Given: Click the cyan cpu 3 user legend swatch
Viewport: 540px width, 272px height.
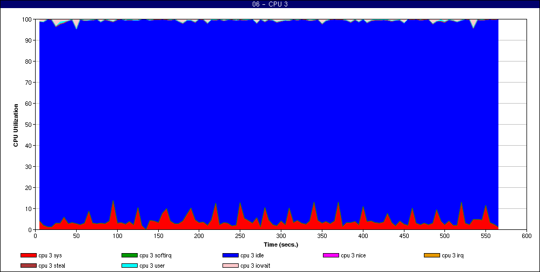Looking at the screenshot, I should [x=130, y=266].
